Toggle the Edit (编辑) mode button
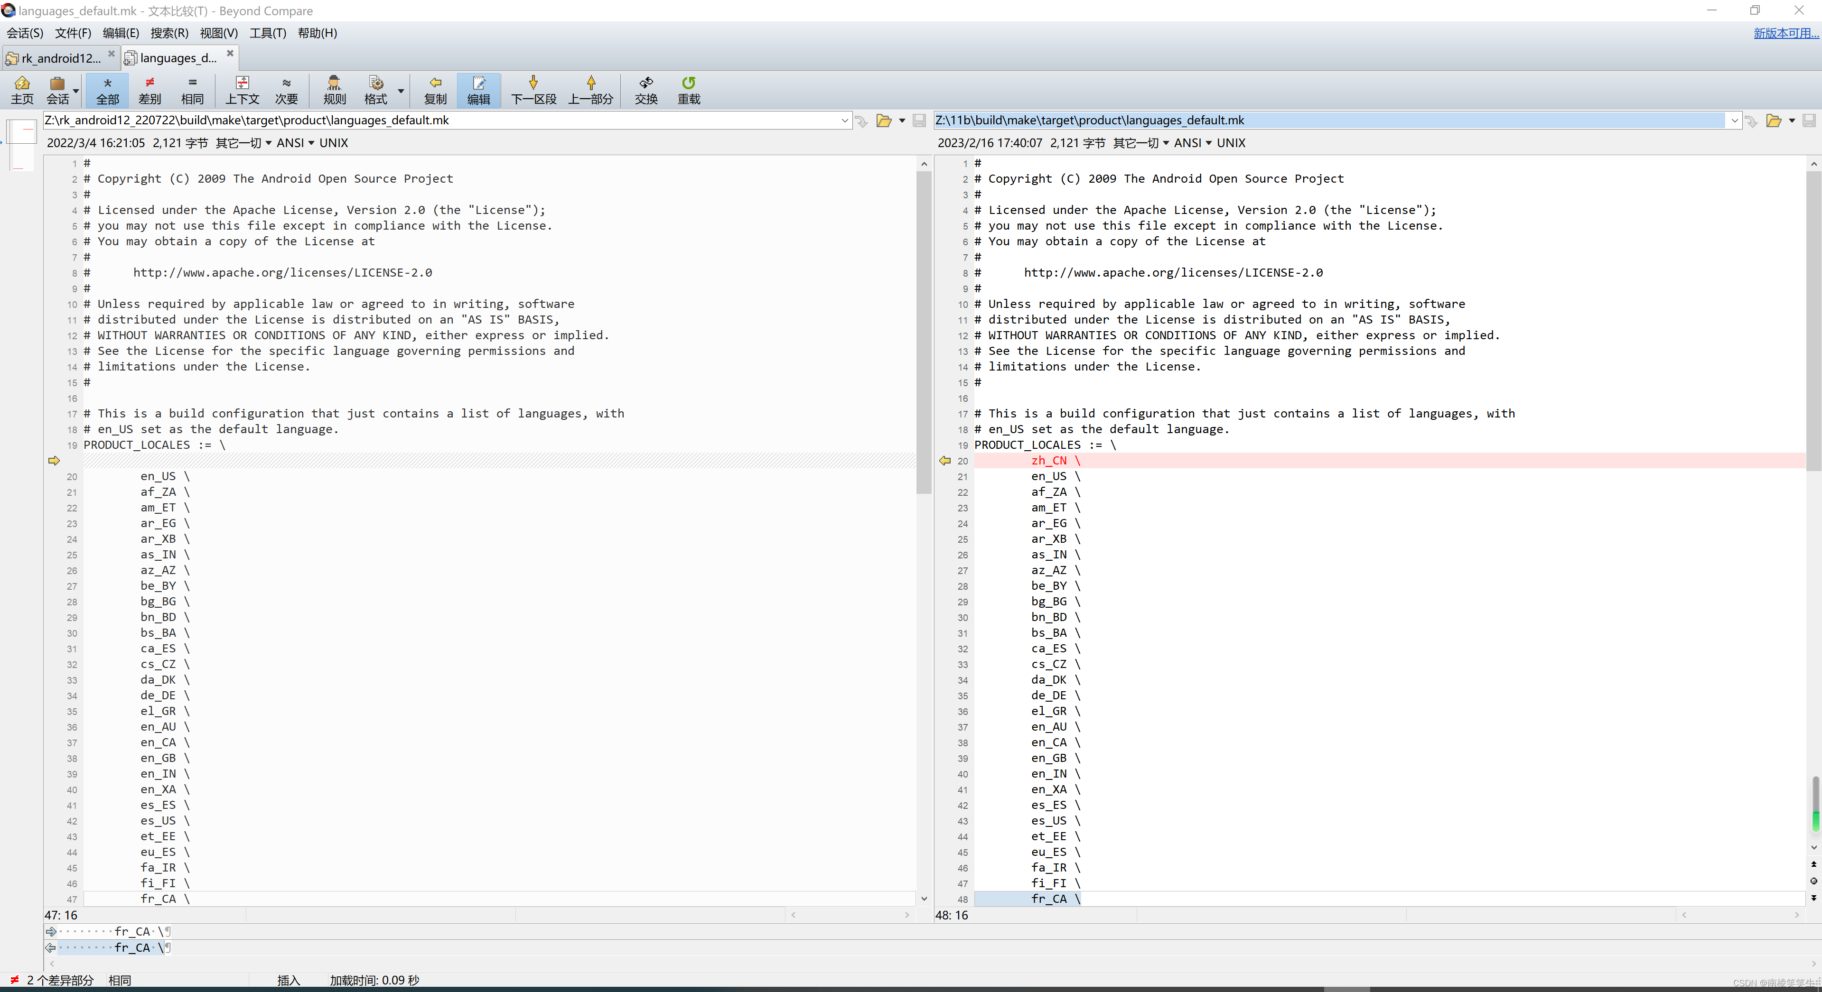Image resolution: width=1822 pixels, height=992 pixels. 478,90
